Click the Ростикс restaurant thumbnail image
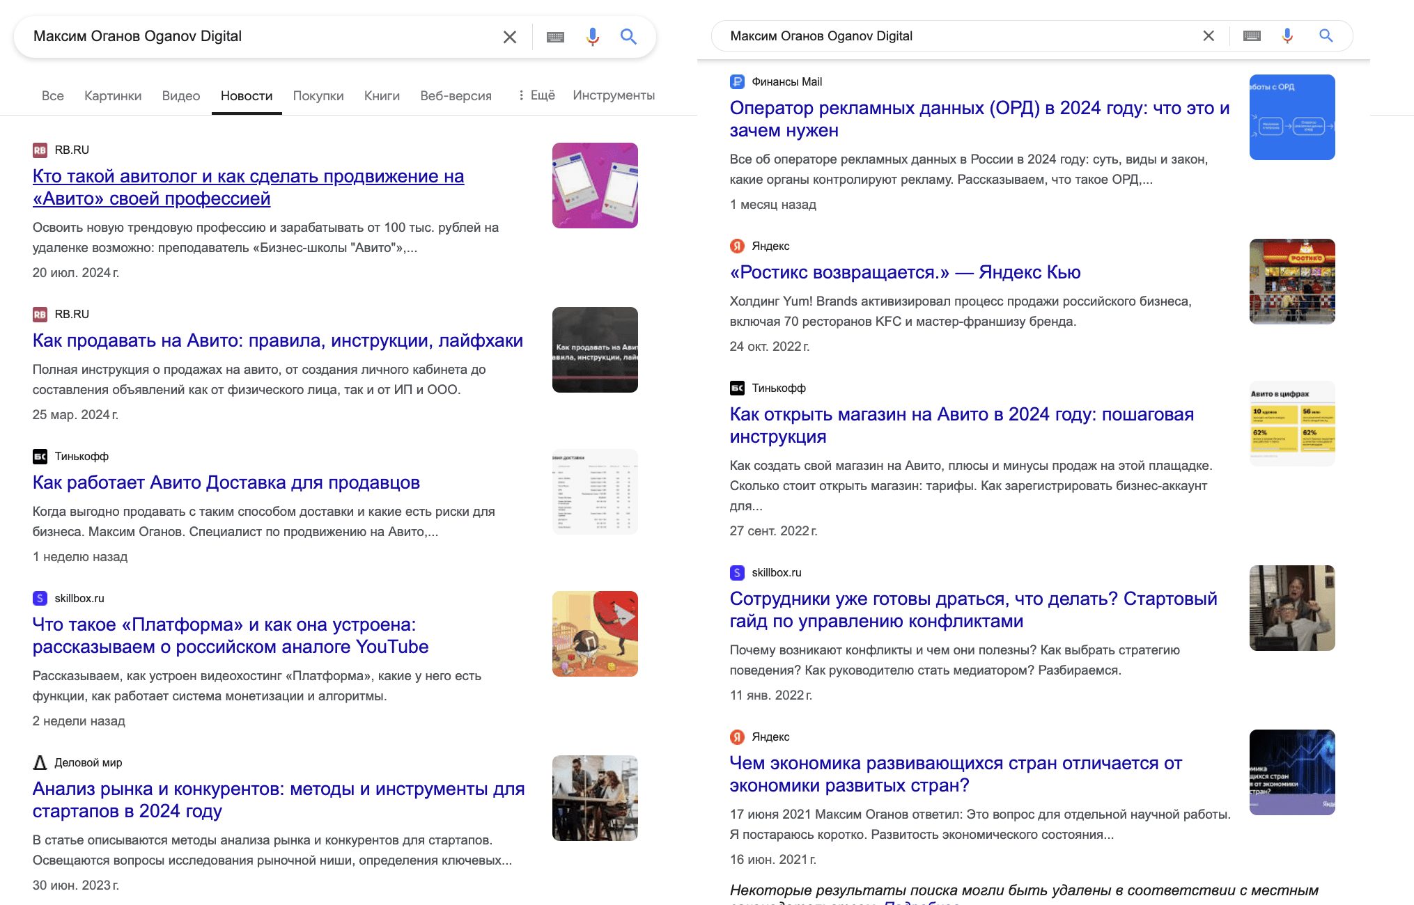 pos(1291,281)
